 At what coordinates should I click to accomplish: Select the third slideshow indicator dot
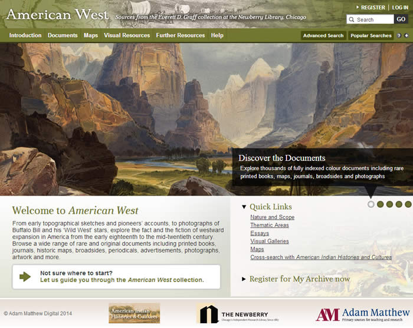coord(389,204)
